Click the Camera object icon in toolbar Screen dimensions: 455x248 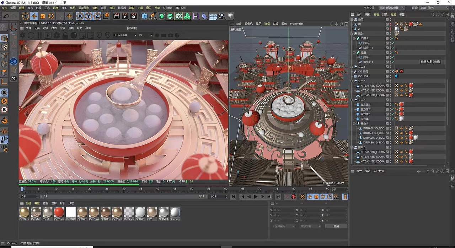click(x=222, y=16)
